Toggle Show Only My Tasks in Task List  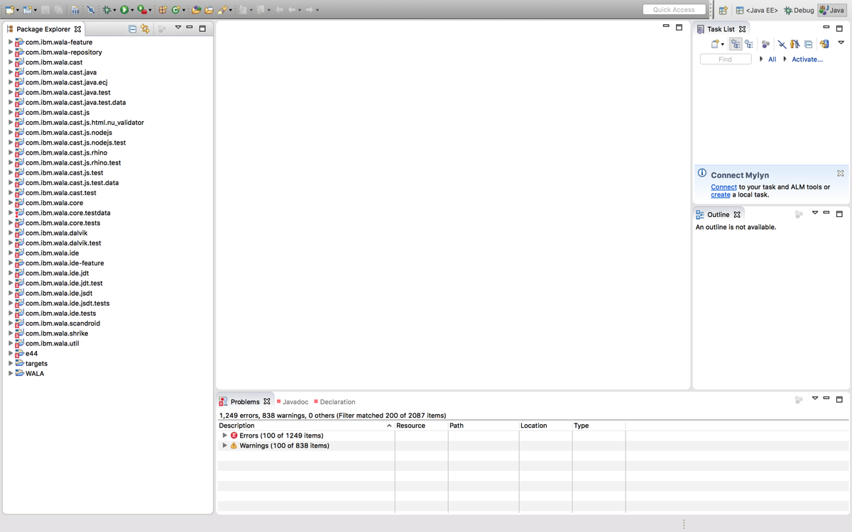pos(794,44)
